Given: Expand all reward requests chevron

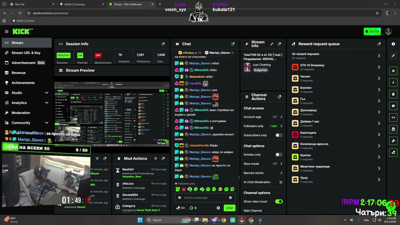Looking at the screenshot, I should (x=379, y=56).
